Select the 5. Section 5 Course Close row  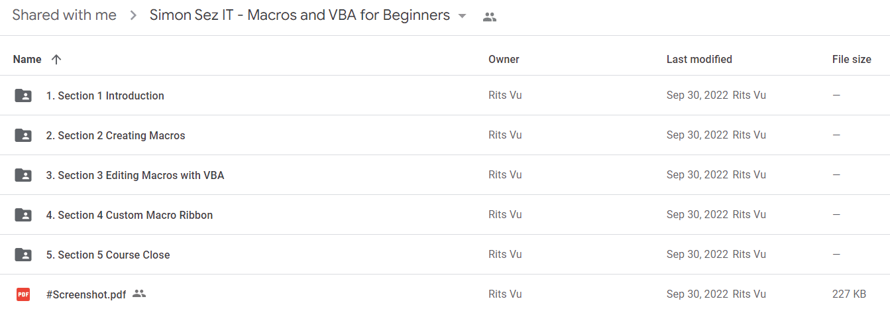click(x=445, y=255)
